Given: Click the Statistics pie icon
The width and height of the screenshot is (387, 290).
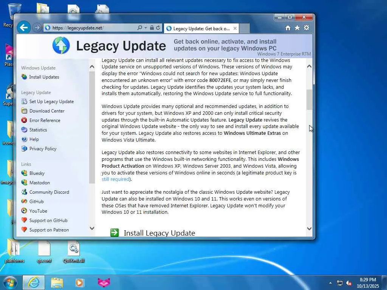Looking at the screenshot, I should click(x=24, y=130).
